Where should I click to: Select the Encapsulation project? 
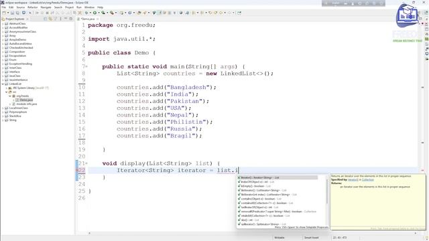point(17,56)
